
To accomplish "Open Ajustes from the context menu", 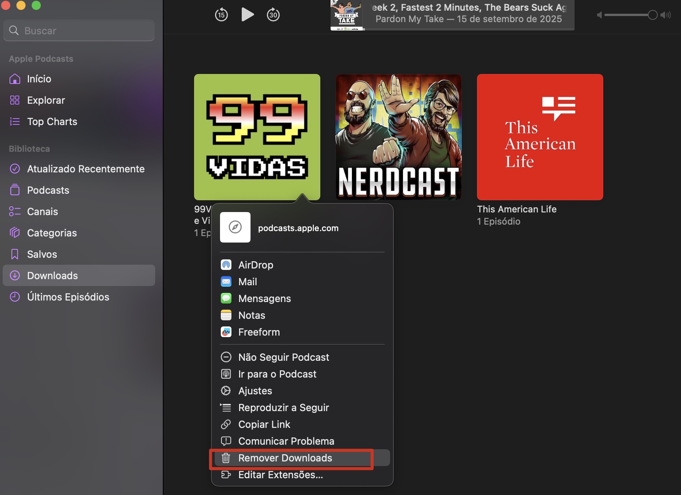I will point(255,391).
